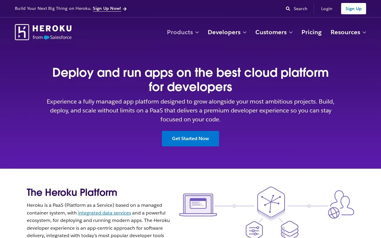Click the search magnifier icon
381x238 pixels.
click(x=288, y=9)
